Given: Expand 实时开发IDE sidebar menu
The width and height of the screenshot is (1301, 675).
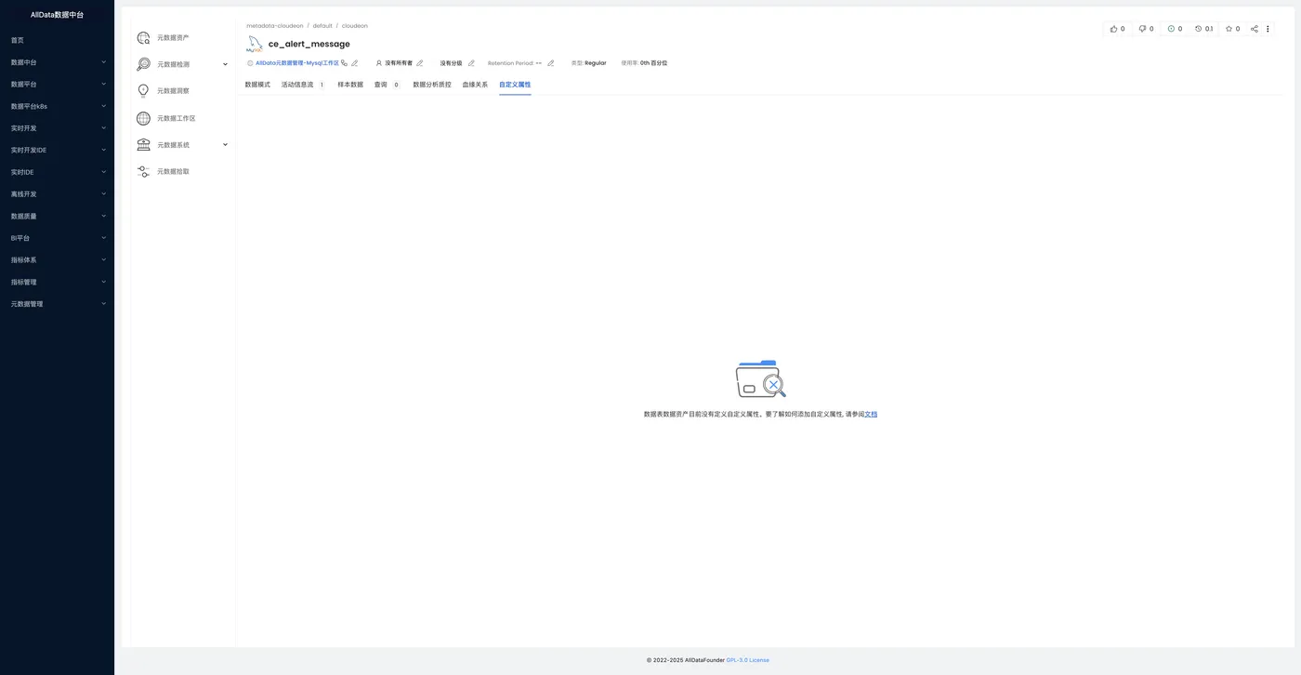Looking at the screenshot, I should point(57,150).
